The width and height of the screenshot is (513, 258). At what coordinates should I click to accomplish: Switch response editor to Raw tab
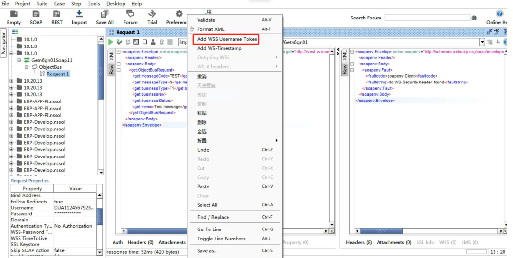point(344,69)
